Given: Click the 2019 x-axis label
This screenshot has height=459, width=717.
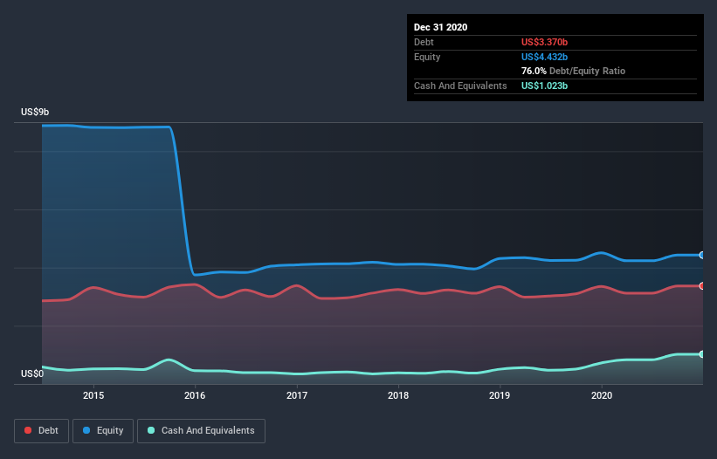Looking at the screenshot, I should point(500,395).
